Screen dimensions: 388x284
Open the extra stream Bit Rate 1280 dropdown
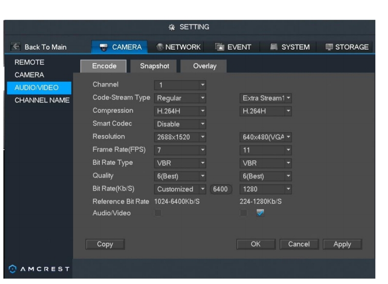pyautogui.click(x=266, y=189)
